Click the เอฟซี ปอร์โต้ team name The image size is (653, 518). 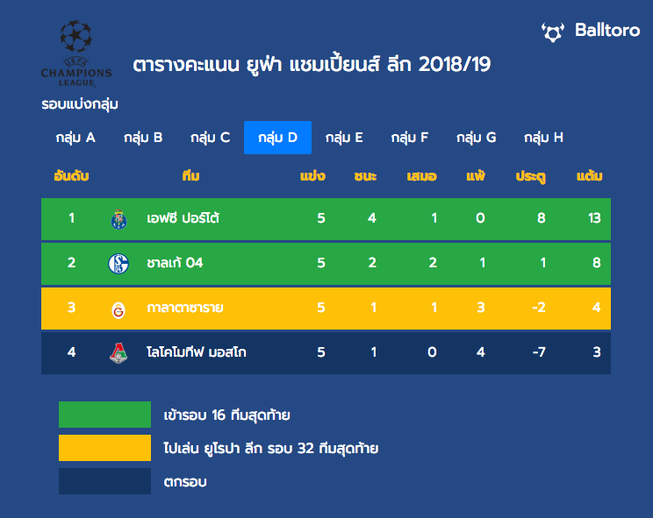[x=183, y=218]
